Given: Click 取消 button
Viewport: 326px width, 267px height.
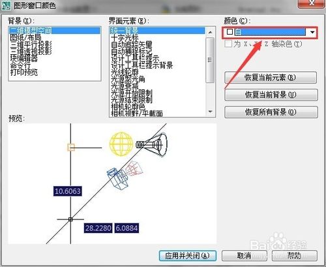Looking at the screenshot, I should 244,256.
